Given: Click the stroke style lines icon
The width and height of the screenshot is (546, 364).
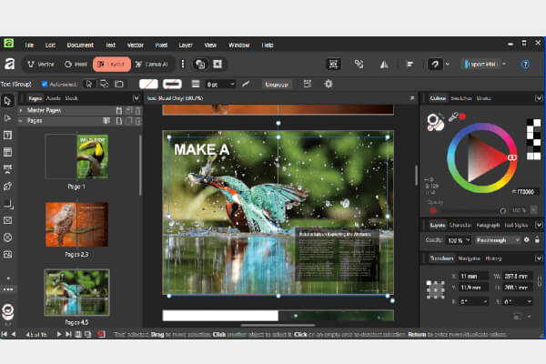Looking at the screenshot, I should point(196,84).
